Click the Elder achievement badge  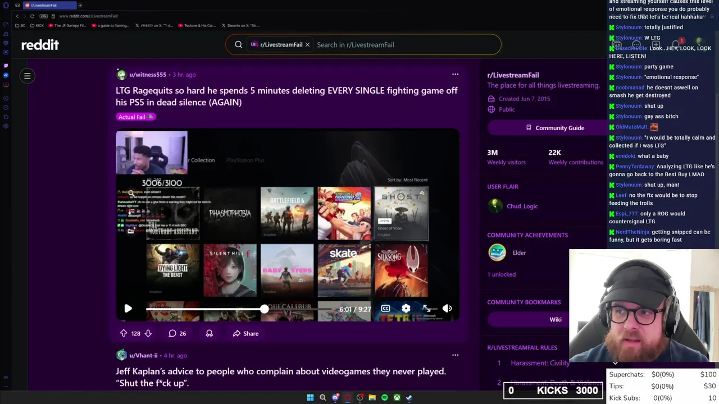(497, 252)
